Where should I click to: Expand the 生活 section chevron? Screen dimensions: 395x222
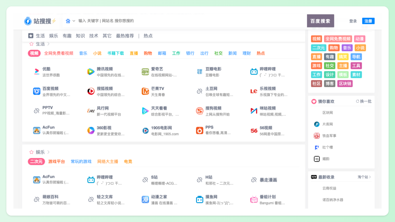point(48,44)
